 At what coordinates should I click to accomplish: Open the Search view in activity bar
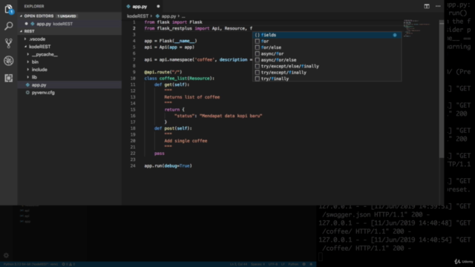coord(8,26)
